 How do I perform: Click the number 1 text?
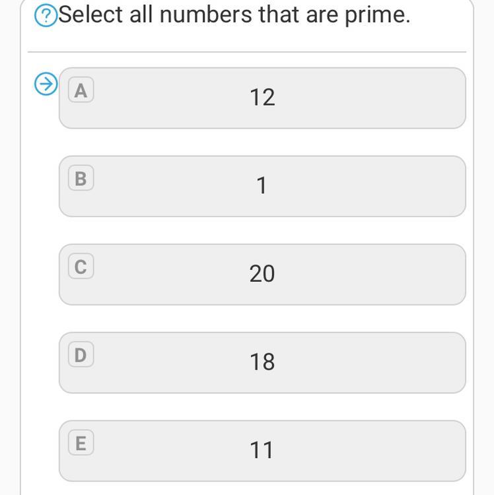click(x=262, y=186)
